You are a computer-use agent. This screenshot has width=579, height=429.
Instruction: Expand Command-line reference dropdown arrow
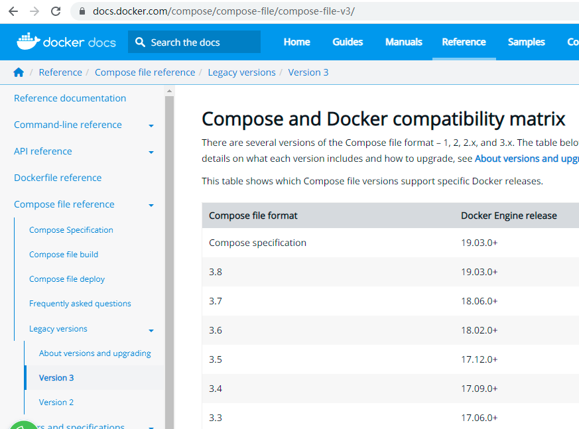tap(151, 126)
